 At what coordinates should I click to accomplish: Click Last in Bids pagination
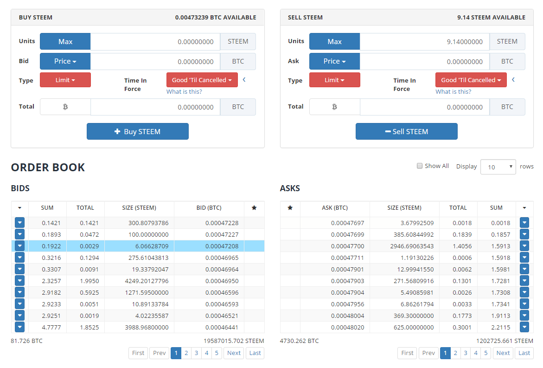point(255,353)
